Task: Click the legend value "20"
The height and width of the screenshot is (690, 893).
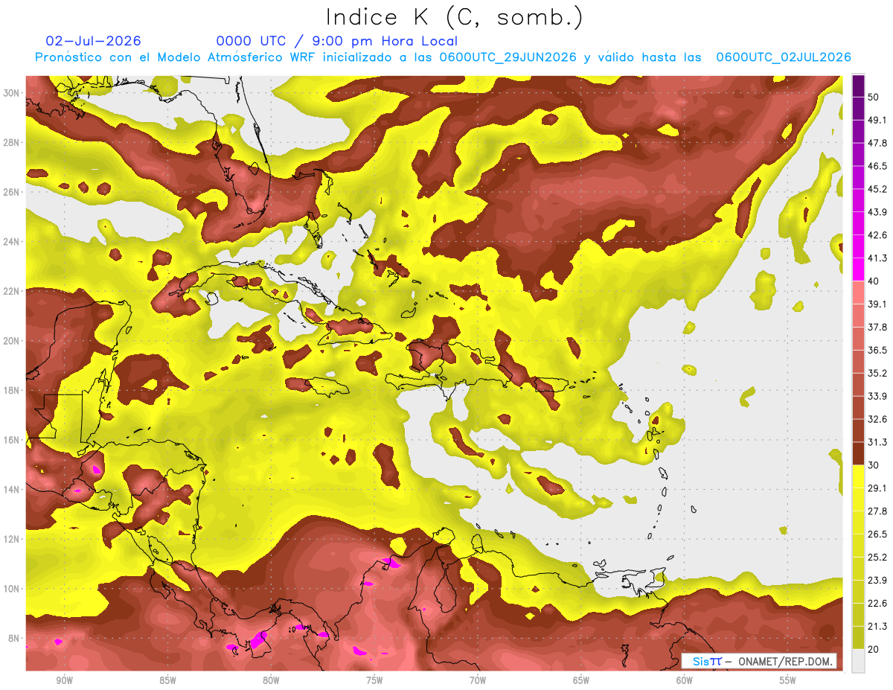Action: (874, 650)
